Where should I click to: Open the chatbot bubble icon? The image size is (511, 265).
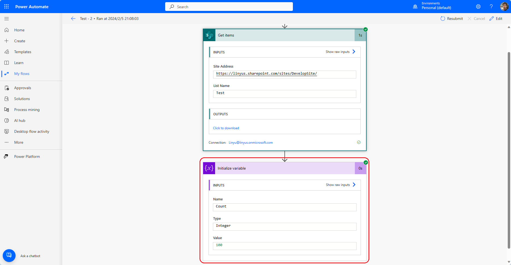point(9,255)
